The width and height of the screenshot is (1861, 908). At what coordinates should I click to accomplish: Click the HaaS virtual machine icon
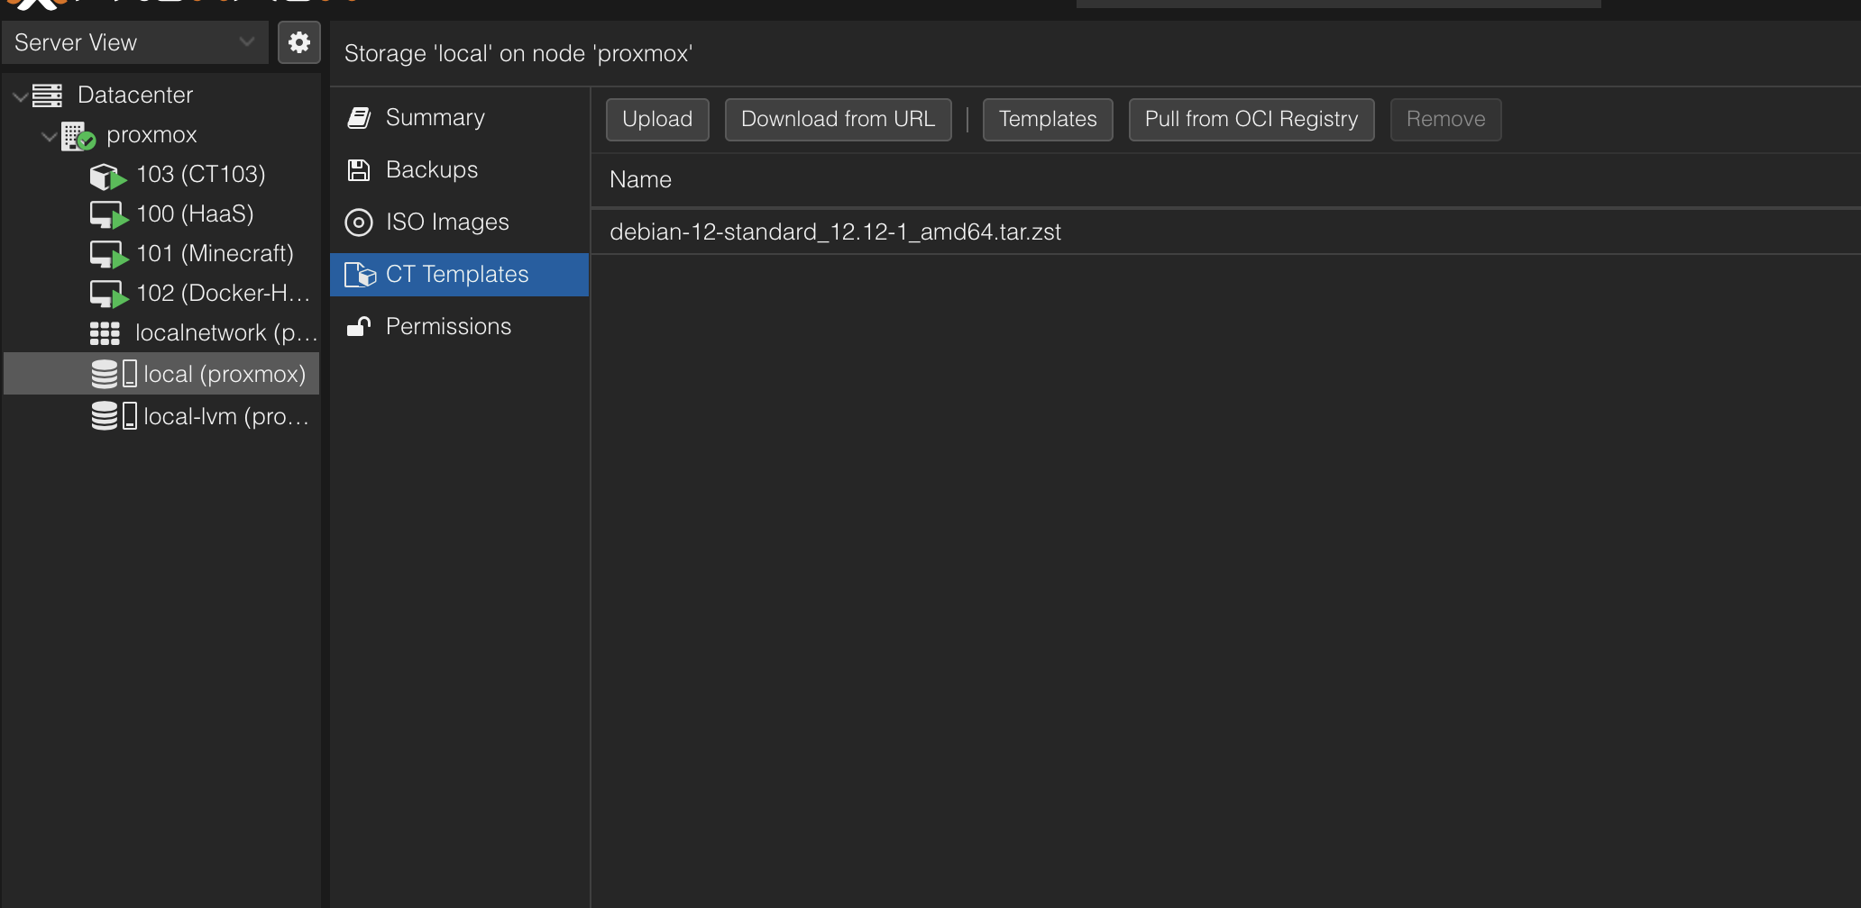click(108, 215)
